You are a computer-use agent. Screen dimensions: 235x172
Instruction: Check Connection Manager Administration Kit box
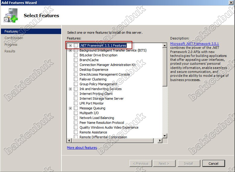point(76,65)
